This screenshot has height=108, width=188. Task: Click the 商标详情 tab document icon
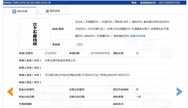tap(14, 11)
